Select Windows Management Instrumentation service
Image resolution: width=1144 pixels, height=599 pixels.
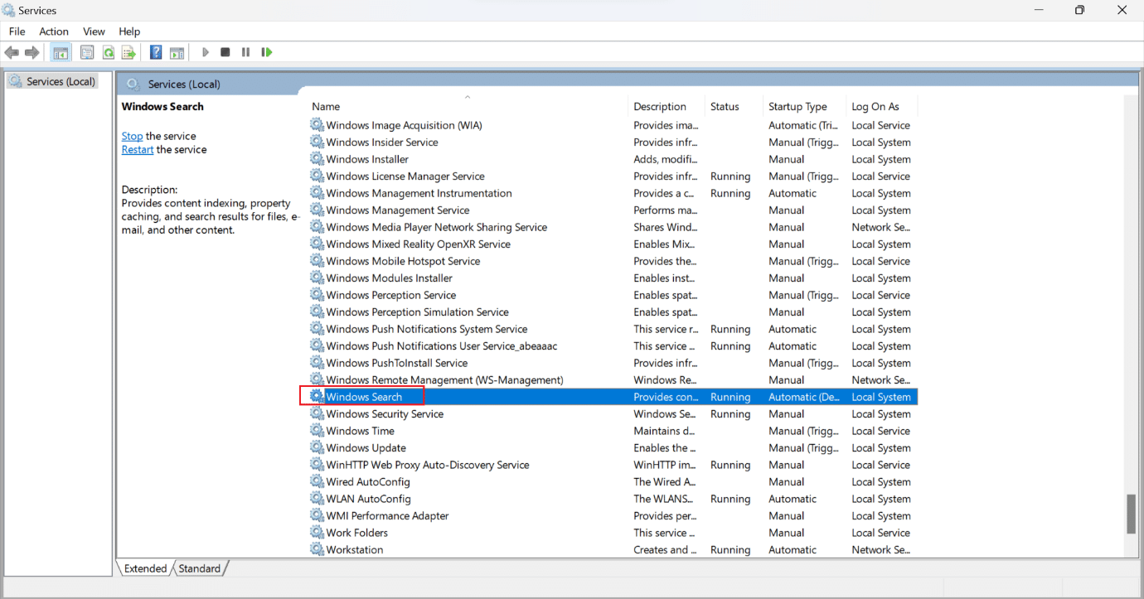click(613, 193)
